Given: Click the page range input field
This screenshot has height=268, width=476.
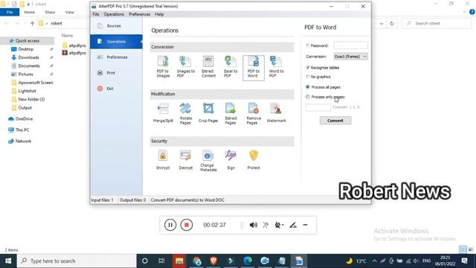Looking at the screenshot, I should pyautogui.click(x=318, y=107).
